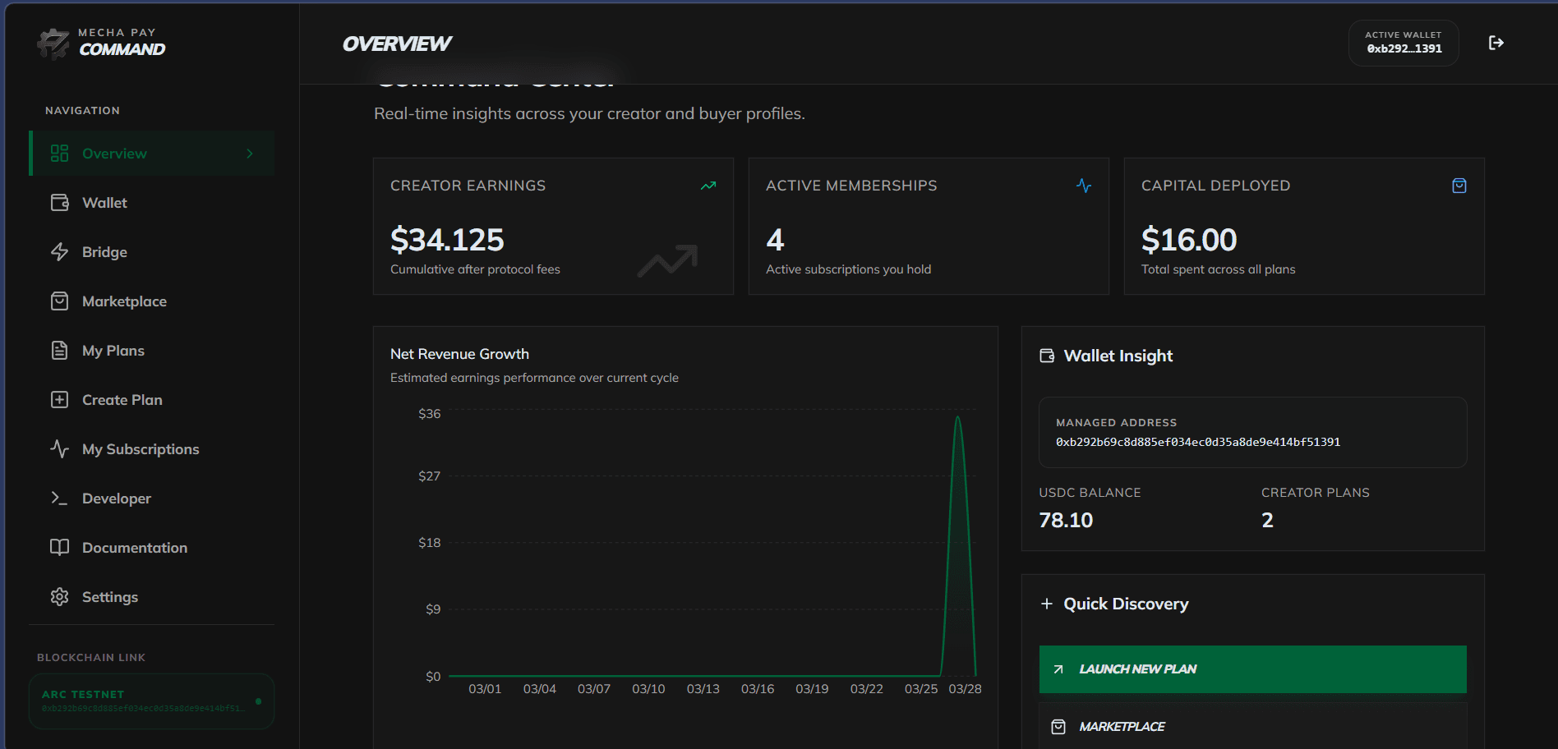Click the Marketplace bag icon in sidebar
Screen dimensions: 1558x749
point(59,301)
